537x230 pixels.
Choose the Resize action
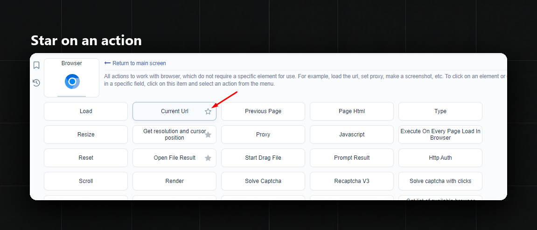tap(86, 134)
